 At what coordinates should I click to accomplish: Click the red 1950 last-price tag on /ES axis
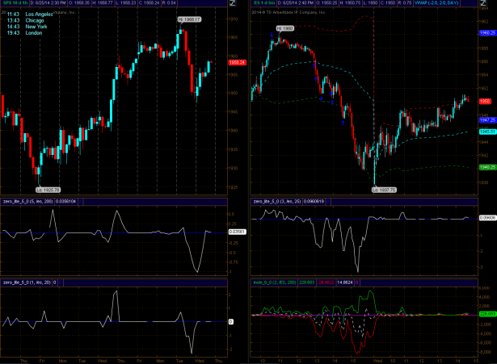click(x=485, y=101)
